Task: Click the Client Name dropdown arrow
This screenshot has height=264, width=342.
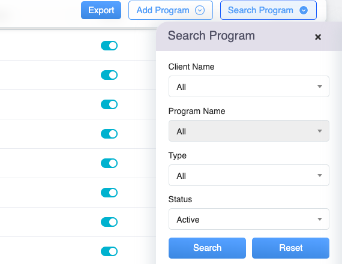Action: tap(320, 86)
